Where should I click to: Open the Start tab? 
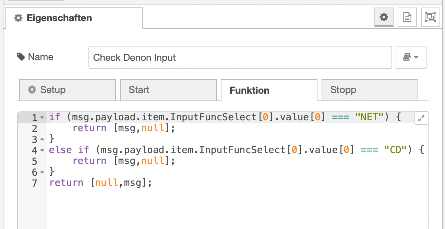[168, 90]
